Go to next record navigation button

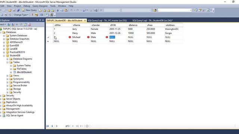click(x=73, y=126)
